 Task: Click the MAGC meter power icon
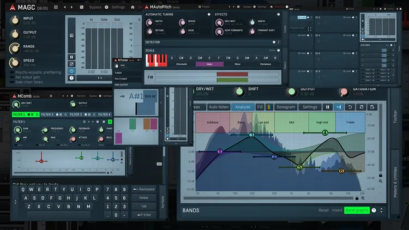click(x=71, y=71)
